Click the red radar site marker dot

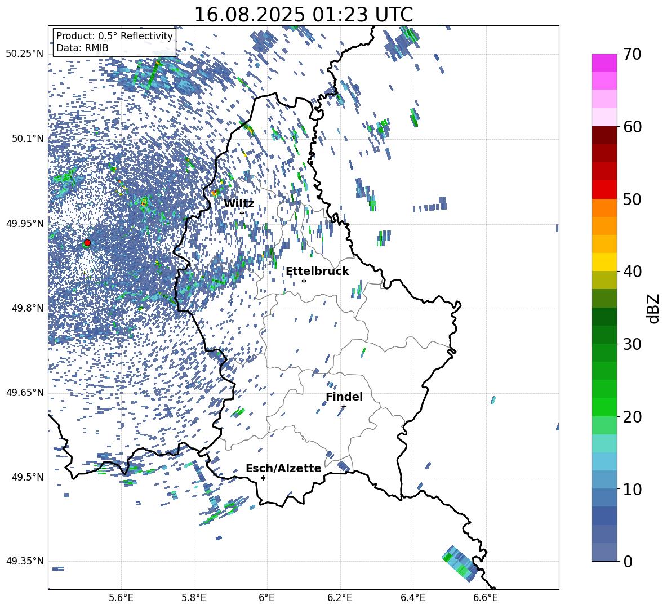[x=87, y=242]
